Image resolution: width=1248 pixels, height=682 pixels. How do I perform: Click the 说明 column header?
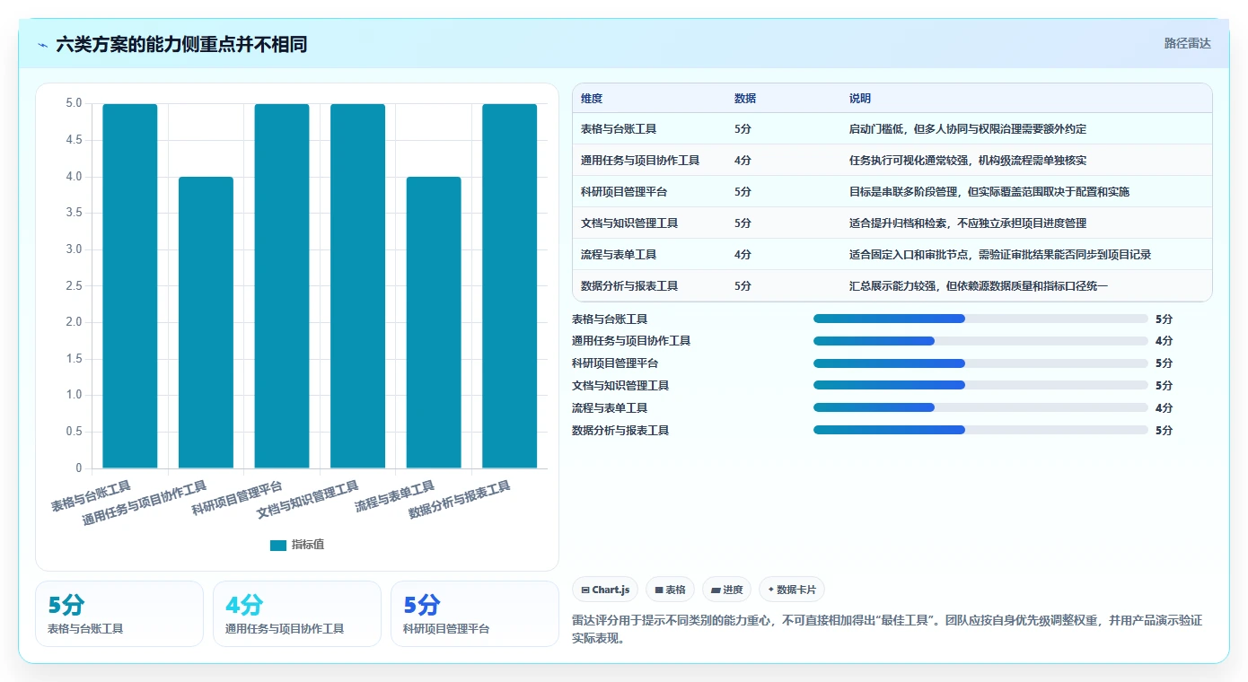(x=860, y=99)
